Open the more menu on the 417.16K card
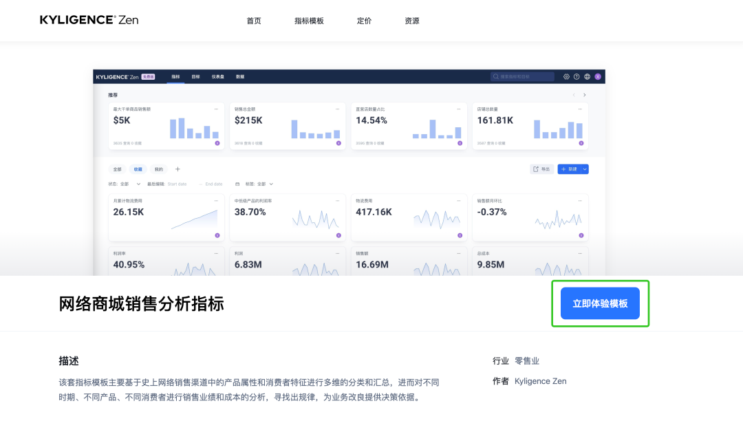The image size is (743, 432). tap(459, 201)
